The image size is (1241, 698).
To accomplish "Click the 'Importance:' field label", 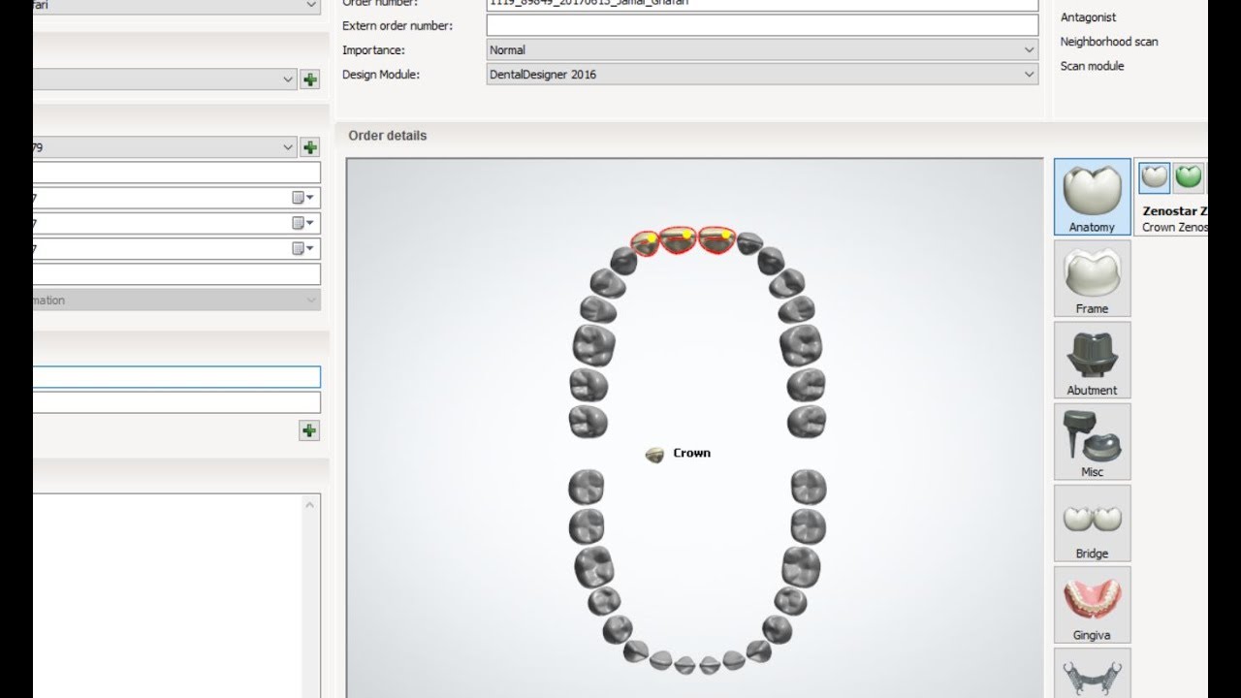I will [x=373, y=49].
